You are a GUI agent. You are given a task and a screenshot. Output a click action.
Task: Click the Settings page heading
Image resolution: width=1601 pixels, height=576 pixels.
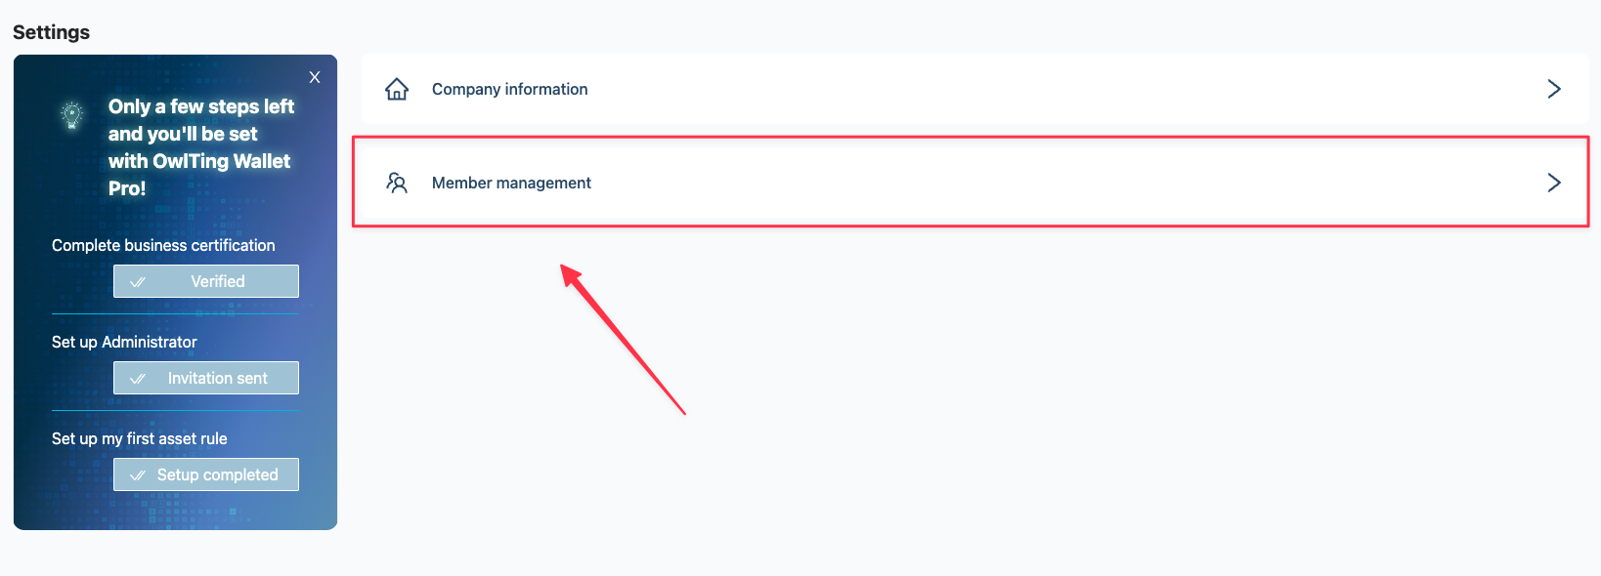[x=51, y=32]
